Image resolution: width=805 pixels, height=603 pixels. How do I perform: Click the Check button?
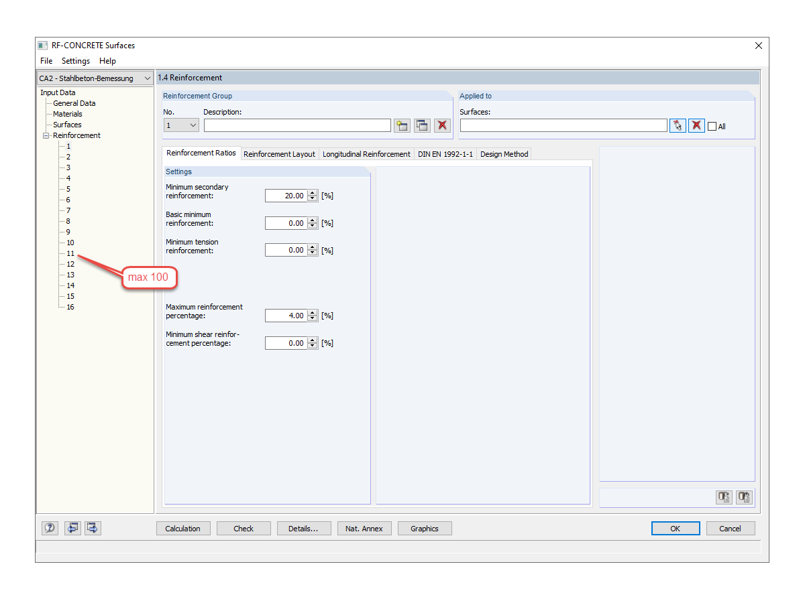point(244,529)
